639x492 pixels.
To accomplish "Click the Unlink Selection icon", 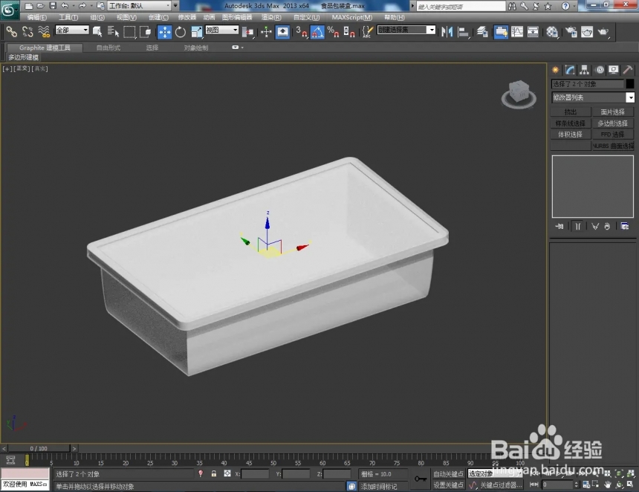I will tap(27, 32).
